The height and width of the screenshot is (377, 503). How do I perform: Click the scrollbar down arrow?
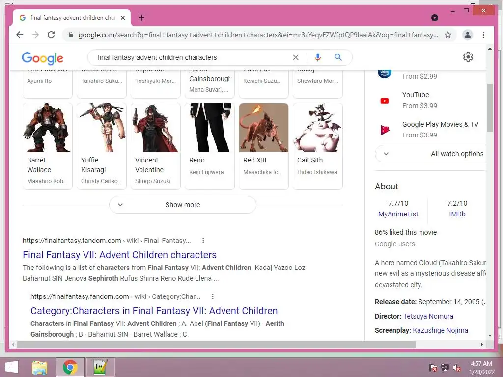tap(490, 336)
